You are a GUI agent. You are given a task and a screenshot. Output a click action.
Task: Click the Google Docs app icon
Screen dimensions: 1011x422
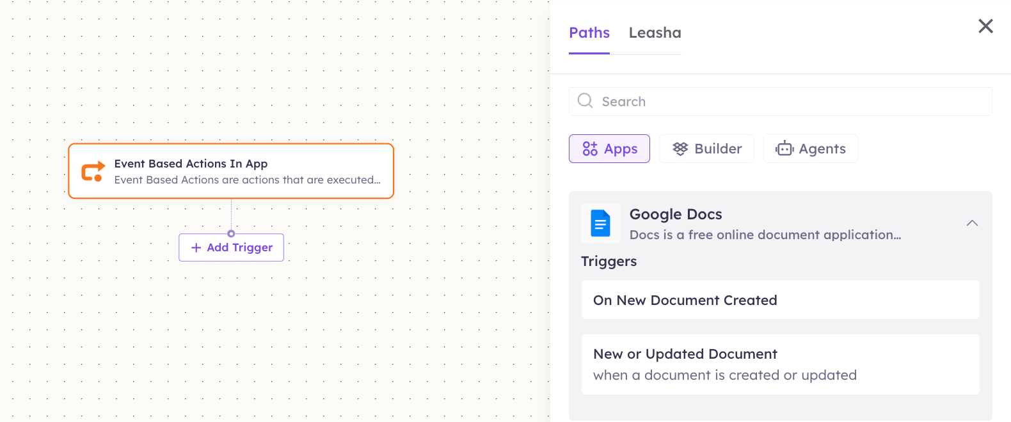[600, 223]
